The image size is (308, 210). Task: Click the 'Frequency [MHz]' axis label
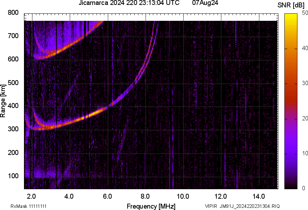click(151, 206)
